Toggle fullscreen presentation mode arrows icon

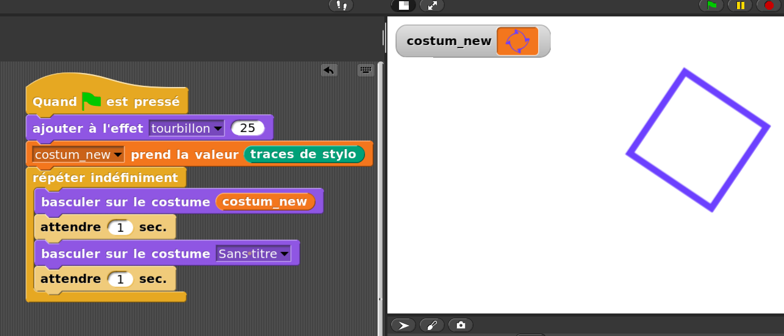coord(432,5)
